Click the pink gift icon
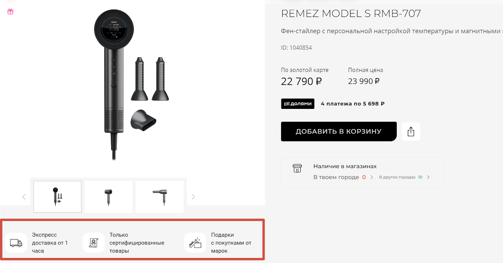 pyautogui.click(x=10, y=12)
